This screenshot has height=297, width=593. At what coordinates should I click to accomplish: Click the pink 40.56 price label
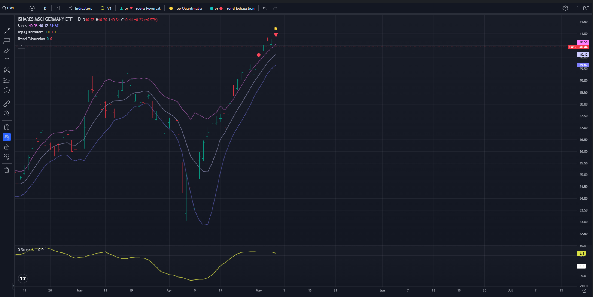point(583,42)
